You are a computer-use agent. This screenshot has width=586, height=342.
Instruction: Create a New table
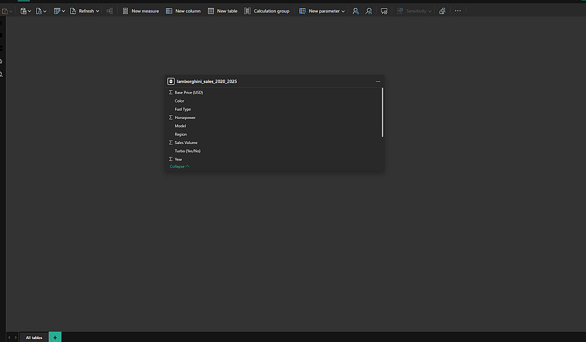222,11
